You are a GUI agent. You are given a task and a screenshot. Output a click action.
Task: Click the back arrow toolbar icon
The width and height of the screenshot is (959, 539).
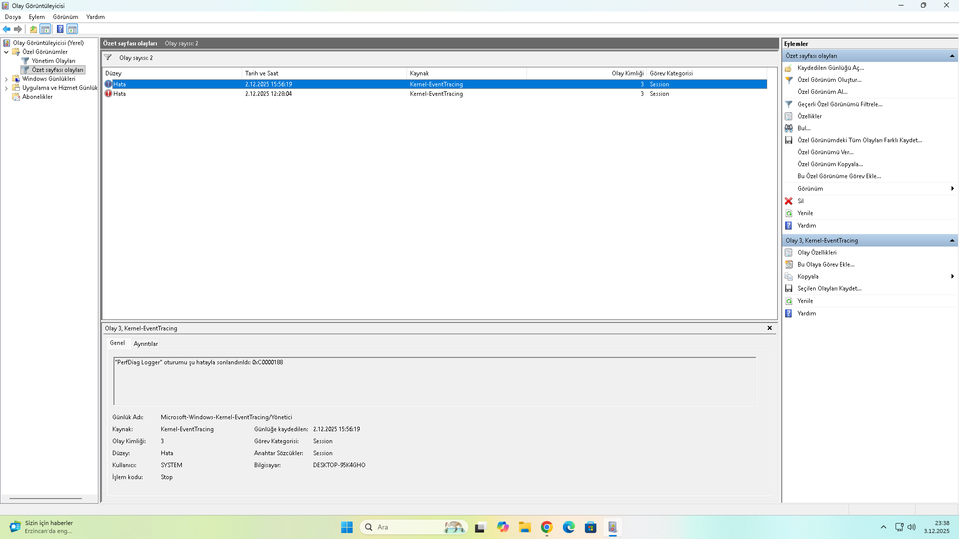(x=6, y=29)
